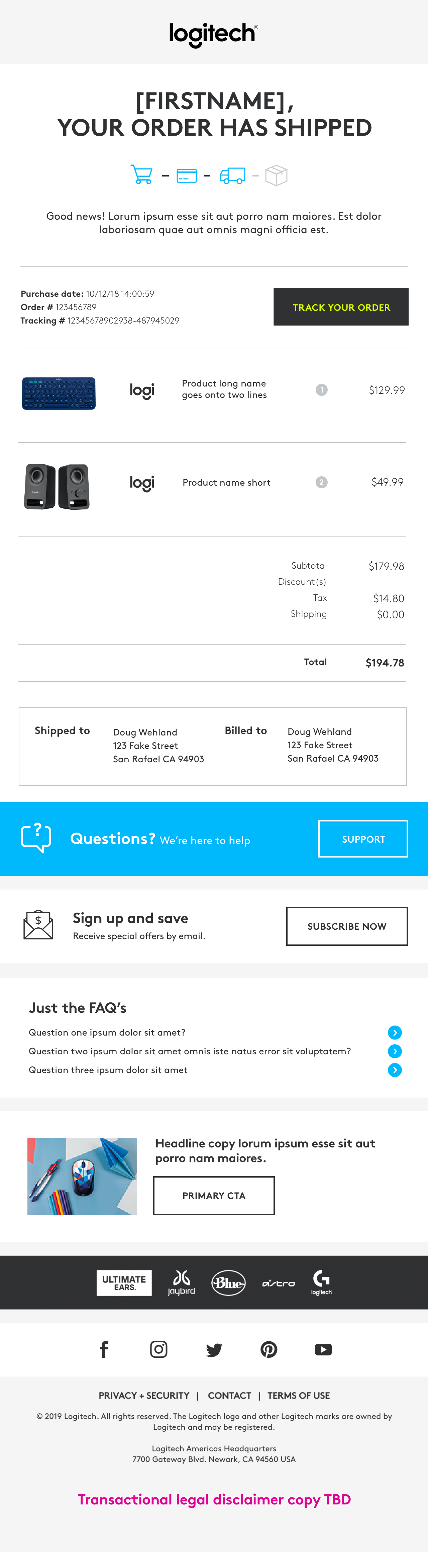
Task: Open Terms of Use link
Action: pyautogui.click(x=299, y=1395)
